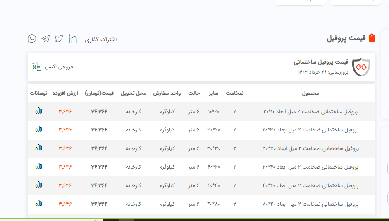
Task: Open product پروفیل ساختمانی ضخامت ۲ میل ابعاد ۲۰*۱۰
Action: [310, 112]
